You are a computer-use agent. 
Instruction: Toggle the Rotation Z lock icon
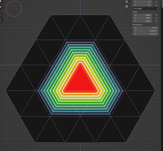156,5
